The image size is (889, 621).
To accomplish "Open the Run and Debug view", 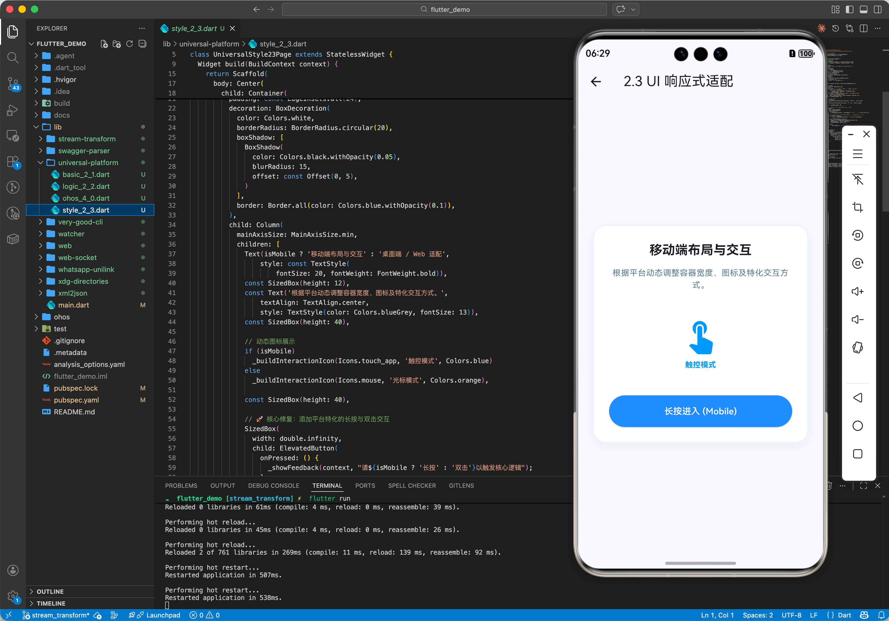I will pos(13,110).
